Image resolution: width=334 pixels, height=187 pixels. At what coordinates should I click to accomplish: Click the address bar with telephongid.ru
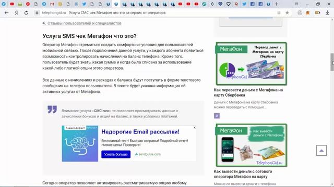[x=158, y=12]
